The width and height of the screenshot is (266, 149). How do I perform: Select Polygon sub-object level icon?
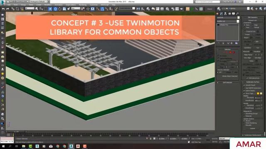pyautogui.click(x=230, y=53)
